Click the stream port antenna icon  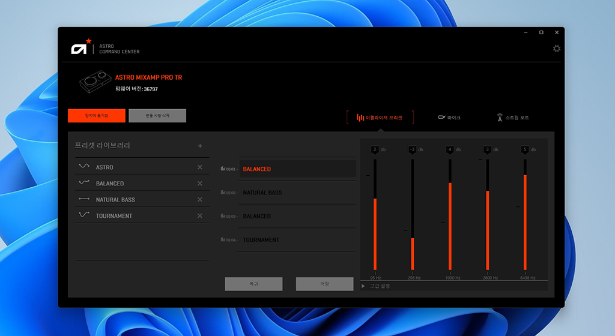click(x=500, y=117)
